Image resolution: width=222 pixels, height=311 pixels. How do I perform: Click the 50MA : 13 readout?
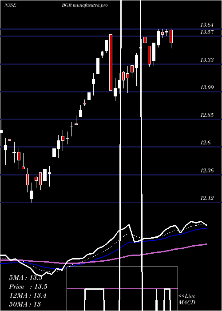[x=25, y=304]
